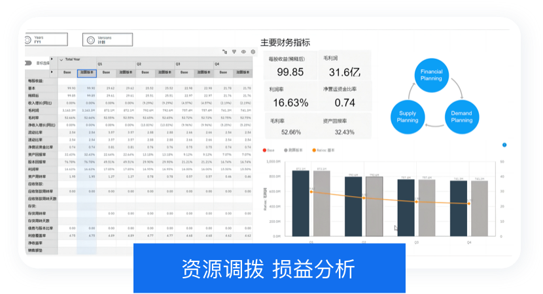
Task: Click the orange Ratios legend swatch
Action: [x=314, y=150]
